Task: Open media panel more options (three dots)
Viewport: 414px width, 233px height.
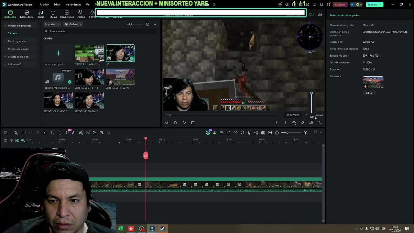Action: click(x=154, y=24)
